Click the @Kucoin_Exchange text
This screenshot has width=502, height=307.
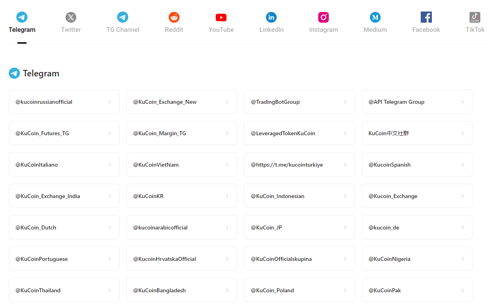[x=393, y=196]
